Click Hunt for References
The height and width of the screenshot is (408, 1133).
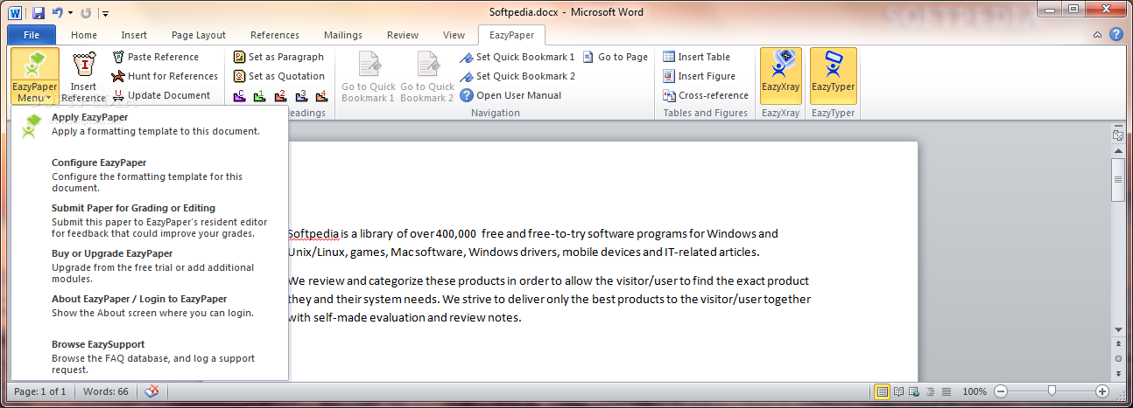165,76
